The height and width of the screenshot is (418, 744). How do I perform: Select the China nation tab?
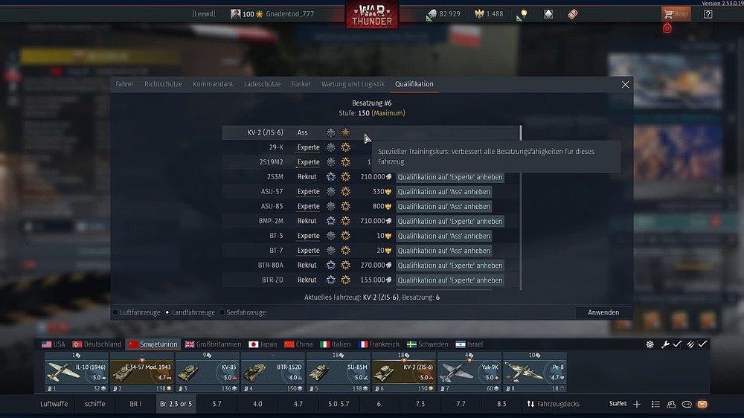(x=298, y=344)
